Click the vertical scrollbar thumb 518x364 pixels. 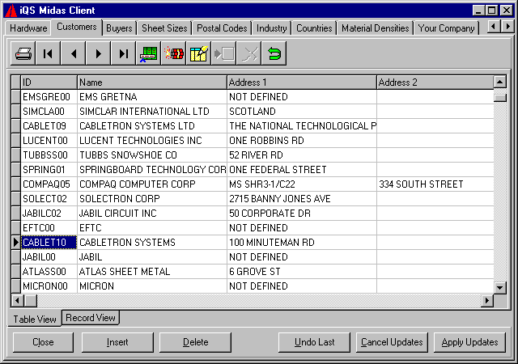(500, 97)
